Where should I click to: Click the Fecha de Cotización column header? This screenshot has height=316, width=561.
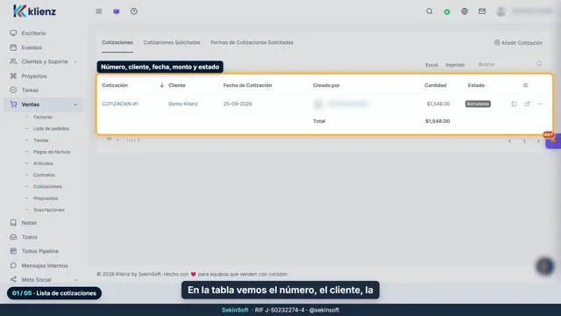[247, 85]
